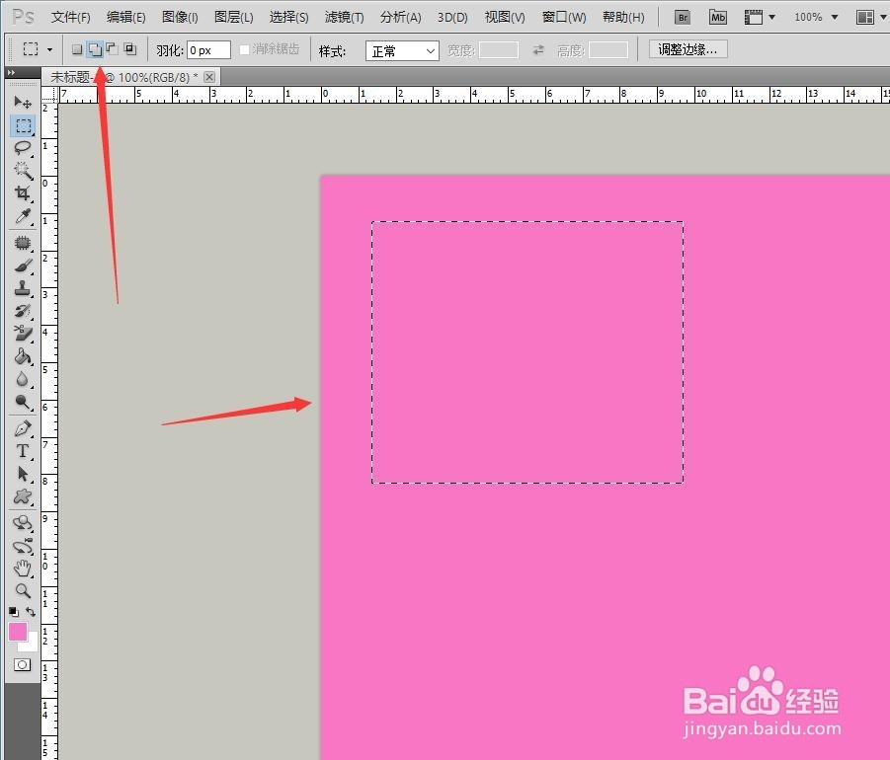Swap width and height values
890x760 pixels.
538,50
